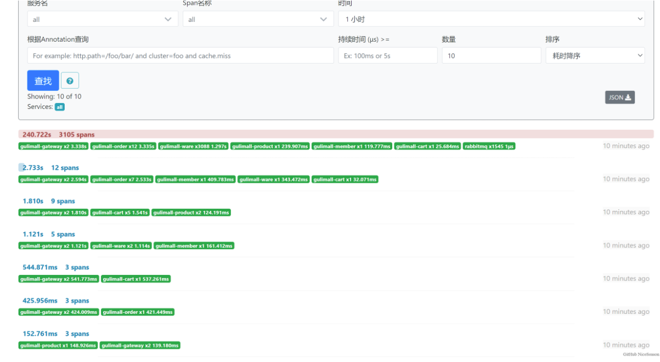The width and height of the screenshot is (660, 362).
Task: Click the gulimall-gateway x2 1.810s tag
Action: (53, 212)
